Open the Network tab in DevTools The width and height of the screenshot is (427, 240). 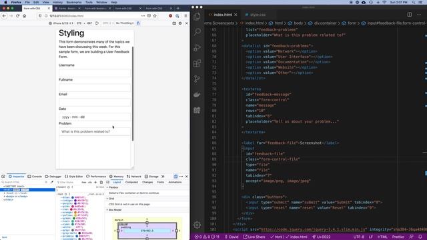pyautogui.click(x=134, y=176)
